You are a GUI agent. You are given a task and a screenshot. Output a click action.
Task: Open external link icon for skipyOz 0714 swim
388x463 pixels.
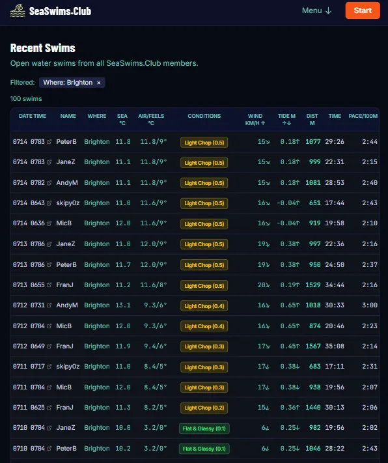(x=49, y=203)
